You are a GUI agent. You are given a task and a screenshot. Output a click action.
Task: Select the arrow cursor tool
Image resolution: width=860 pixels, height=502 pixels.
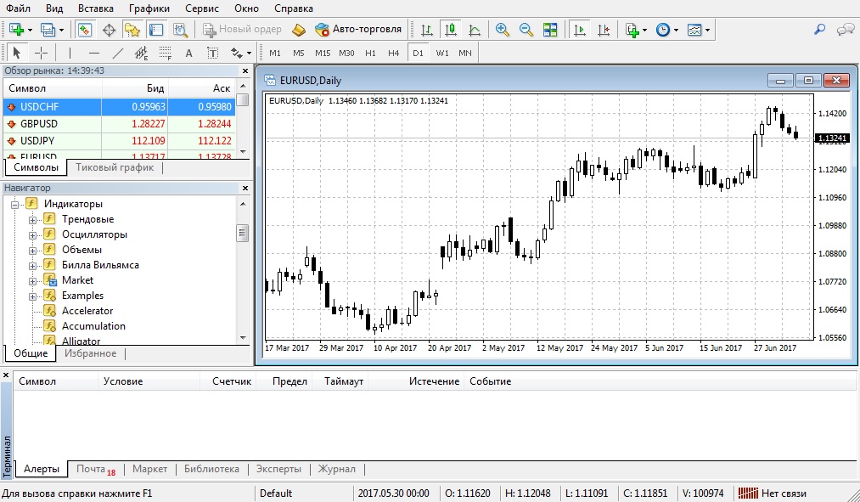tap(16, 54)
